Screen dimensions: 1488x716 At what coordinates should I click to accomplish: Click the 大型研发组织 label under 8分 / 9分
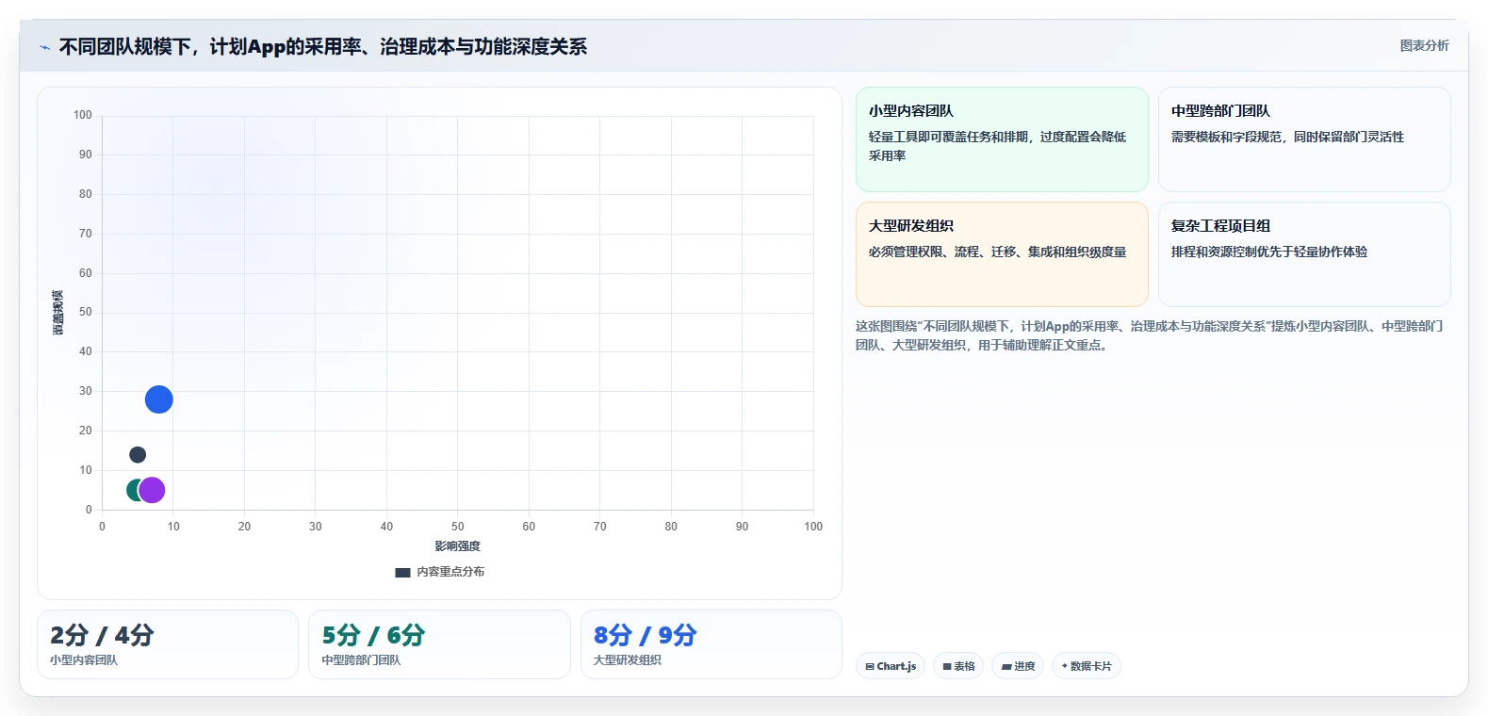coord(627,660)
